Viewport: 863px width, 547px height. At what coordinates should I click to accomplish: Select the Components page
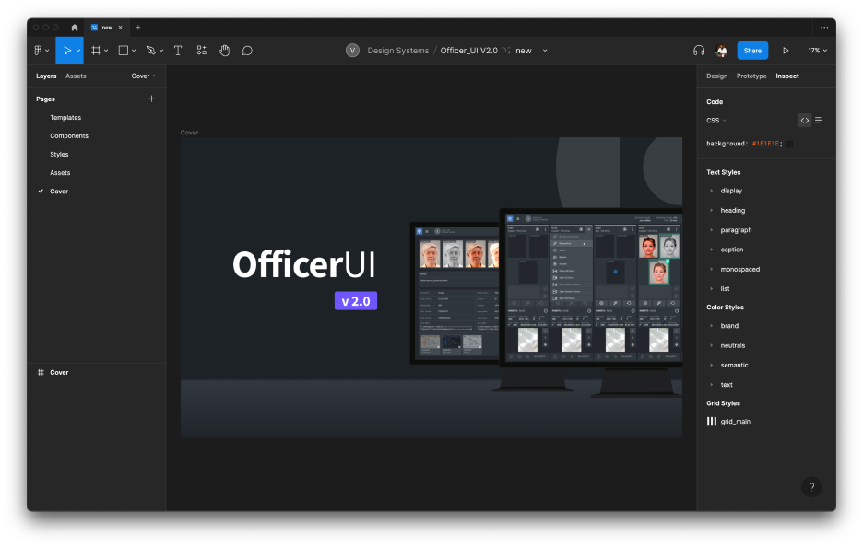[69, 136]
